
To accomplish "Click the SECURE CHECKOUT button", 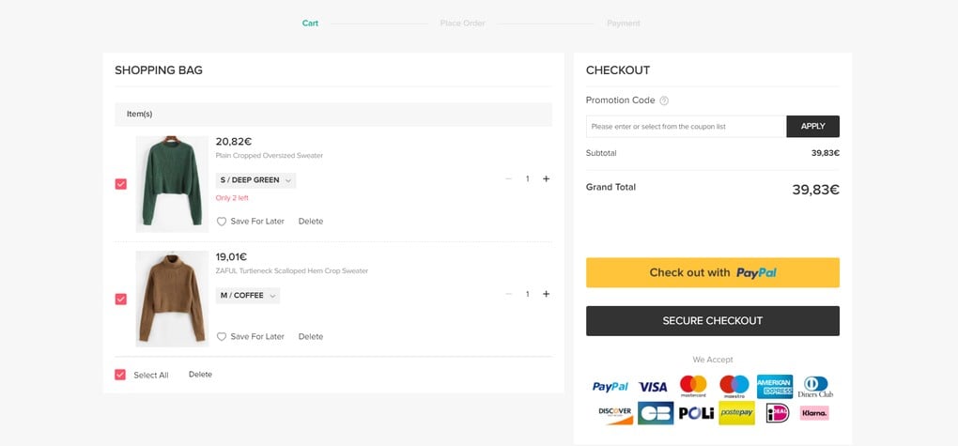I will 712,320.
